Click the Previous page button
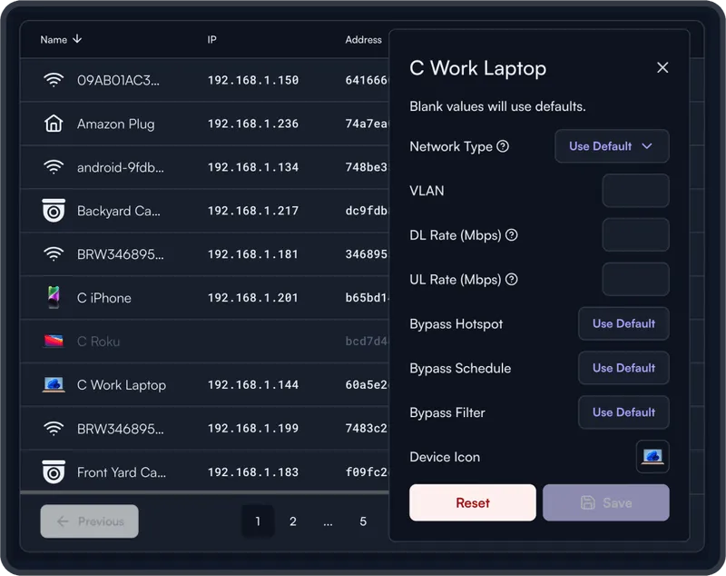Image resolution: width=726 pixels, height=576 pixels. [89, 521]
